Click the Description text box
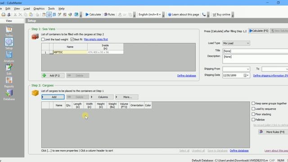 click(x=255, y=59)
